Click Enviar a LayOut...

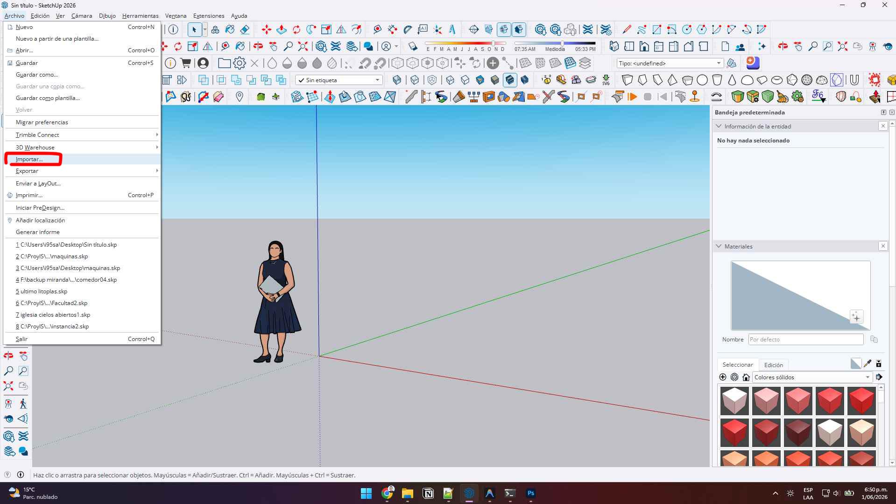(82, 184)
